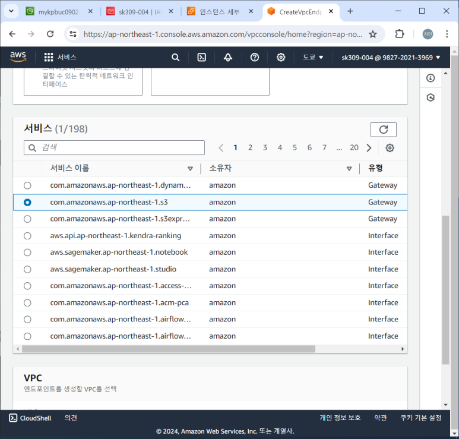Open the info panel icon
This screenshot has height=439, width=459.
point(430,78)
